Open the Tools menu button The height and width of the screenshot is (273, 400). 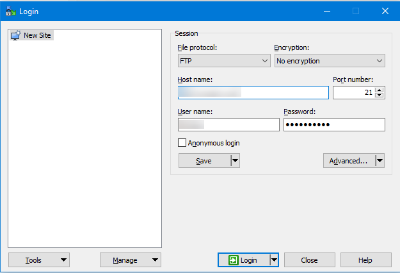(39, 260)
